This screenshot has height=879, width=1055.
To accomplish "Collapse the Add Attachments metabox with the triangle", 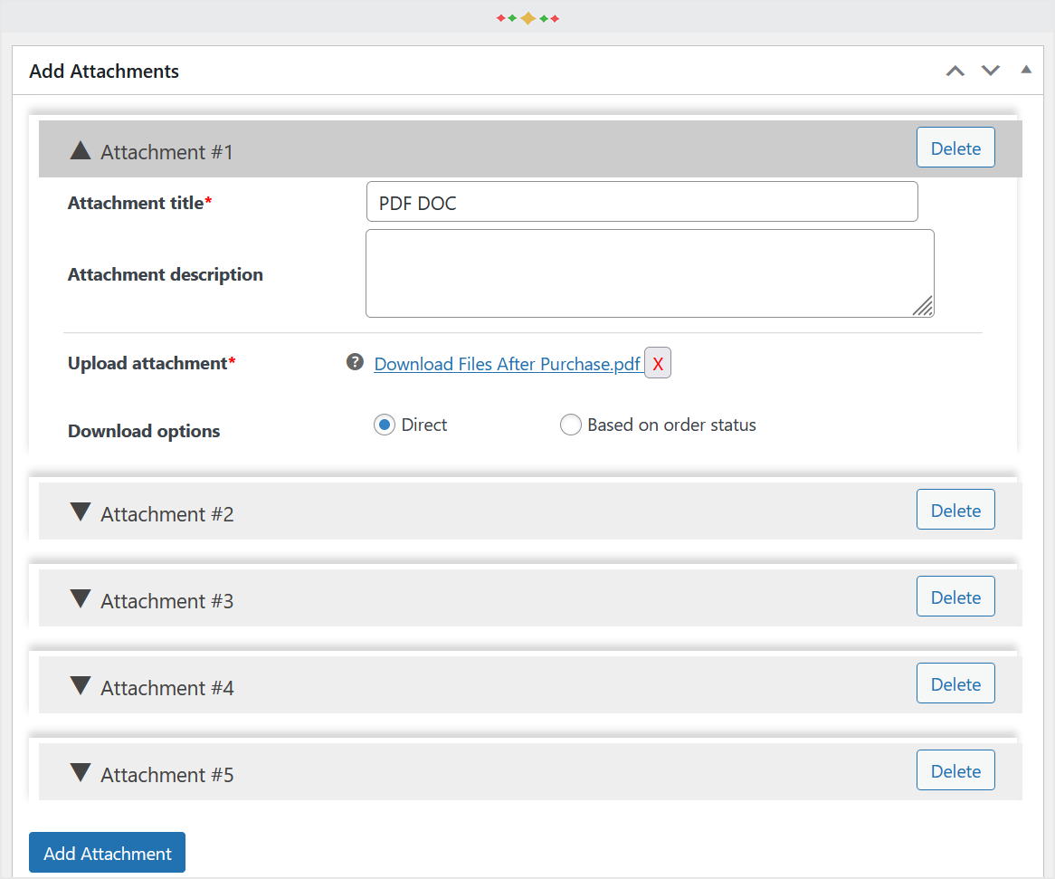I will pyautogui.click(x=1025, y=70).
